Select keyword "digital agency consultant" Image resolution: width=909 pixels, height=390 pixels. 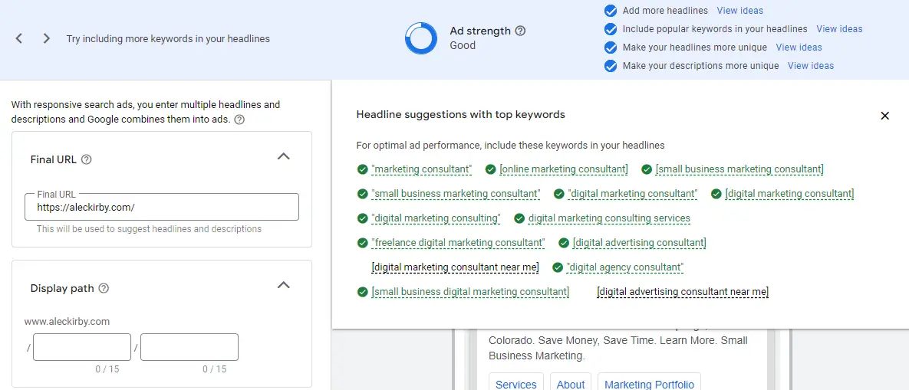[625, 267]
